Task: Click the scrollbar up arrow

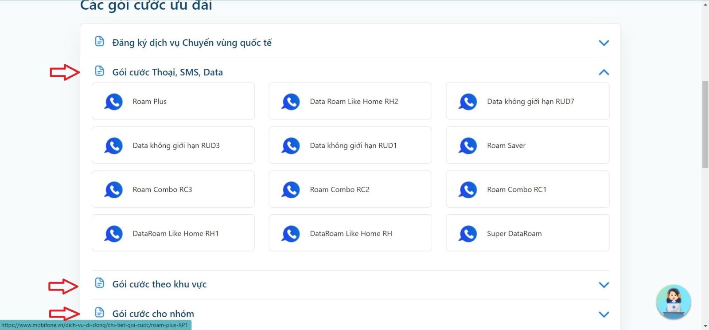Action: point(705,4)
